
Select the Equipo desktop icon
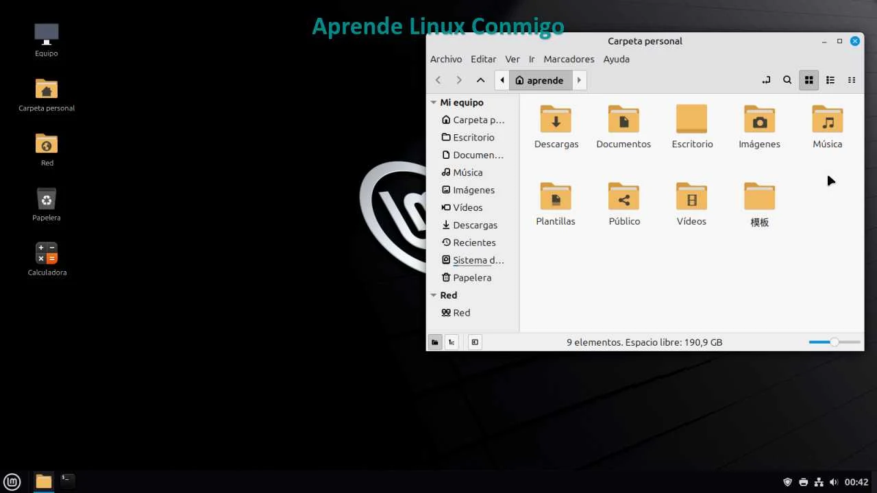click(x=47, y=34)
